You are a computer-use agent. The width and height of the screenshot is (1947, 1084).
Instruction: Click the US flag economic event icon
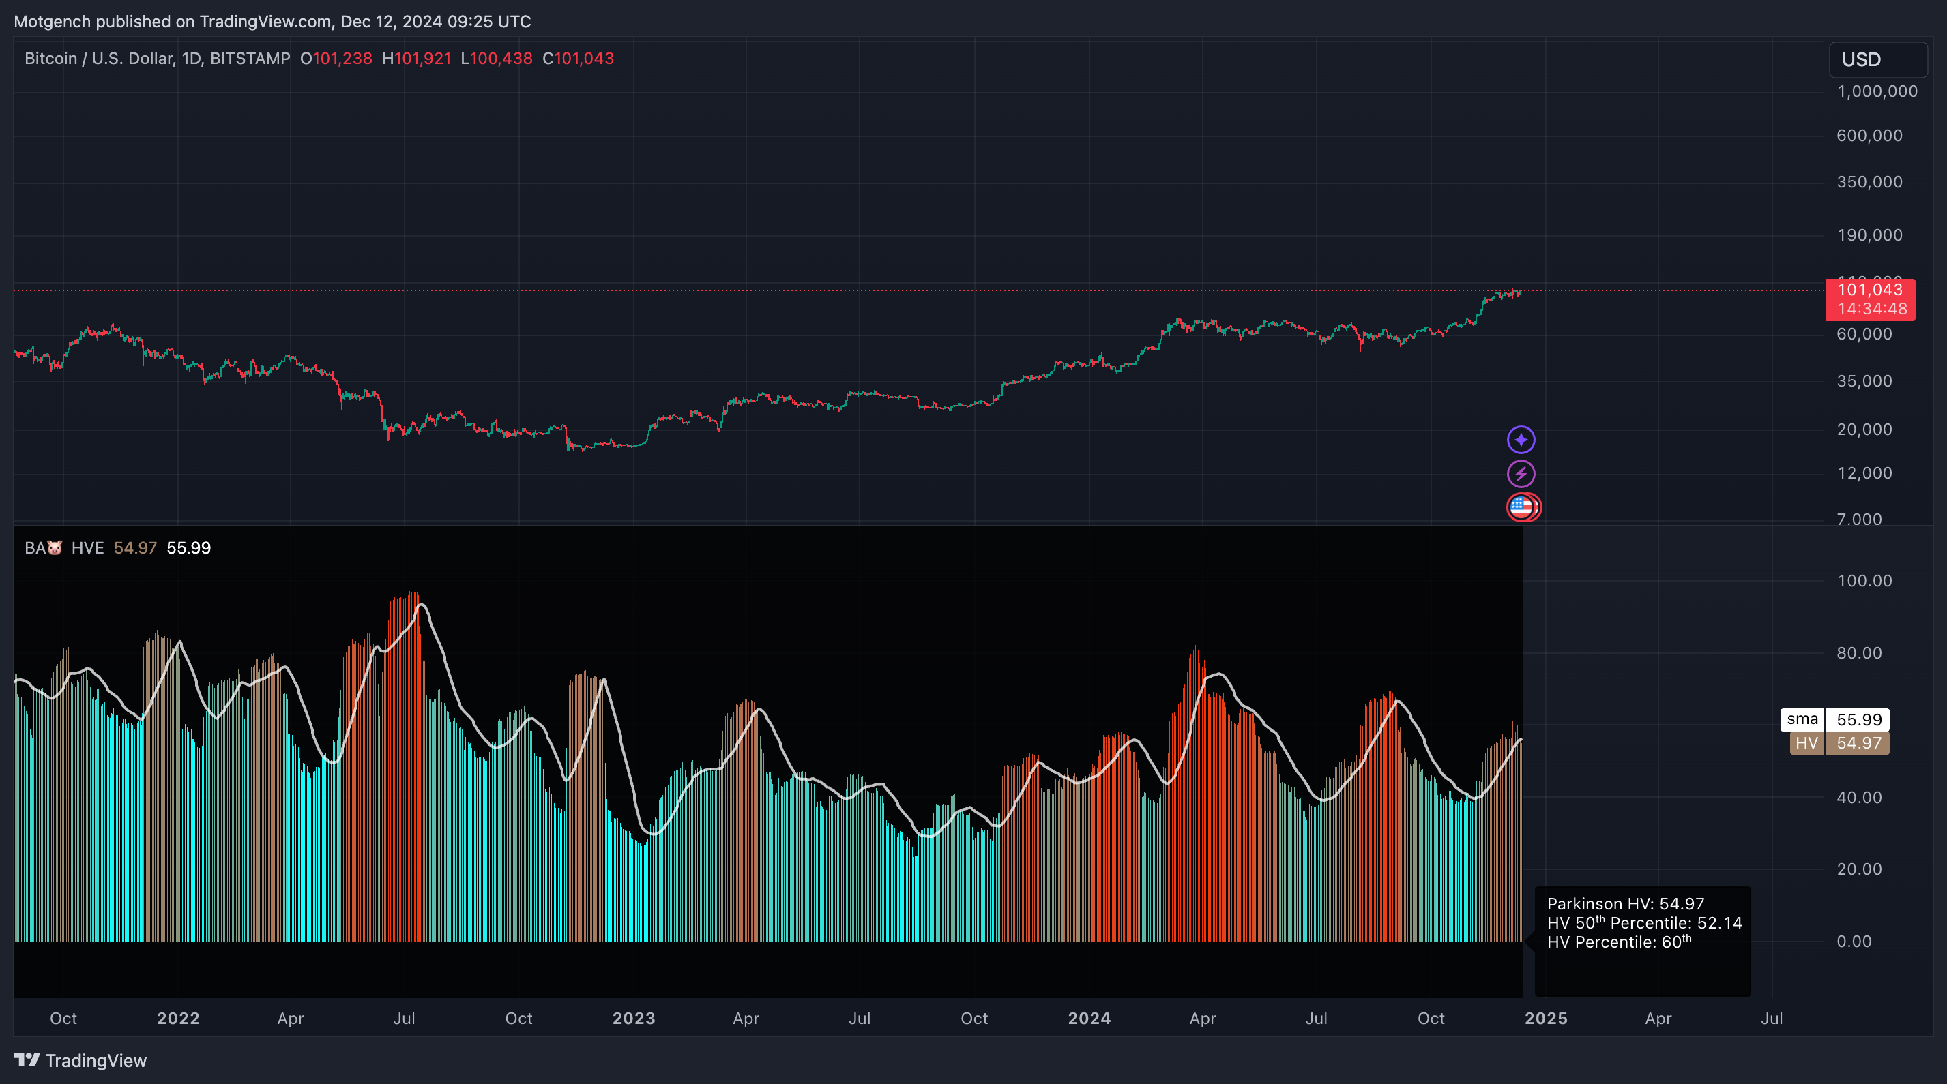pos(1522,507)
